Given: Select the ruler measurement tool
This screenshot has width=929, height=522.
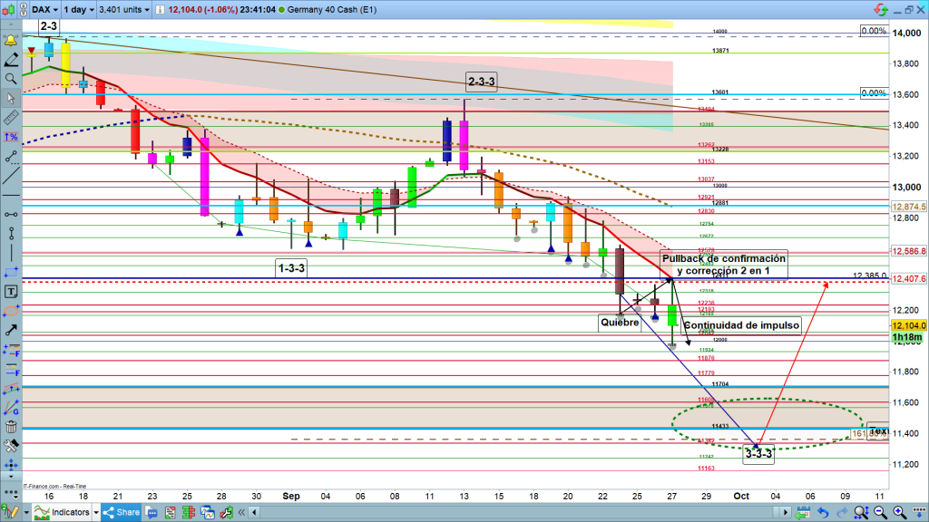Looking at the screenshot, I should [11, 118].
